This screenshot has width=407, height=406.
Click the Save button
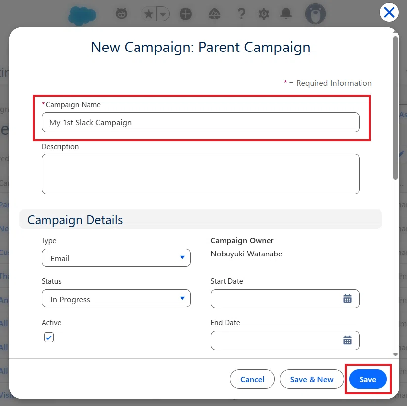[368, 379]
